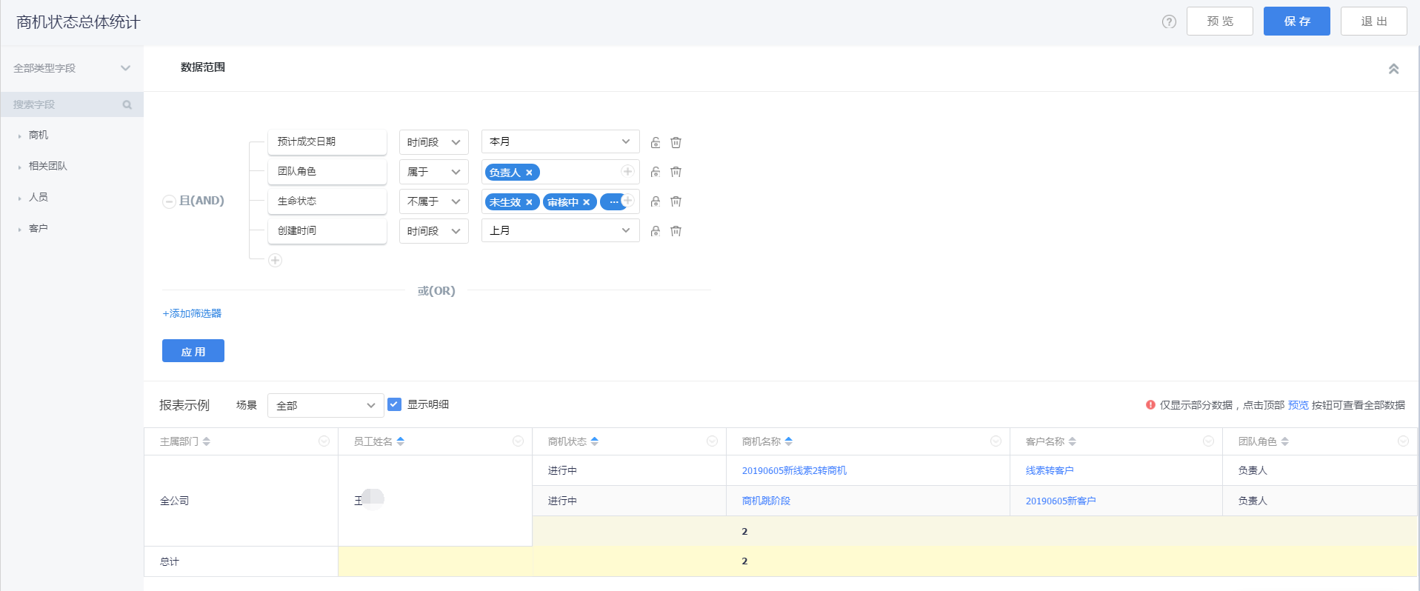Open the 上月 value dropdown
This screenshot has height=591, width=1420.
click(x=560, y=230)
